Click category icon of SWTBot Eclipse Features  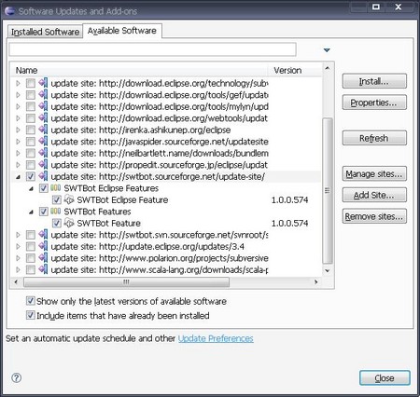point(56,188)
